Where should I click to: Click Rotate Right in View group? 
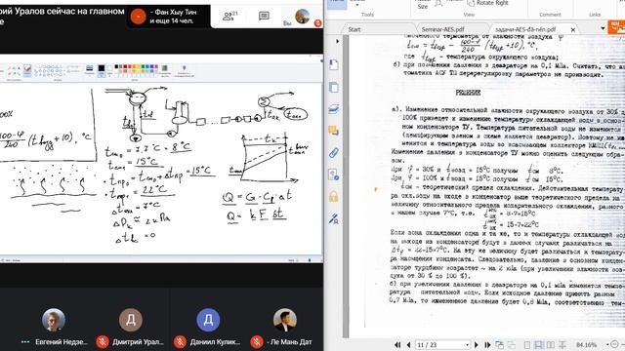tap(488, 3)
